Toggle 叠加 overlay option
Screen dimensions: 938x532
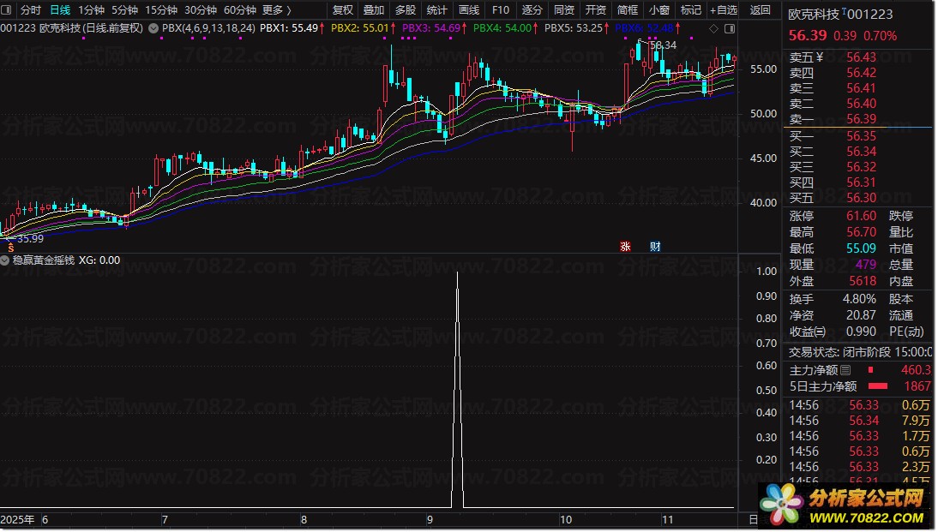[374, 9]
